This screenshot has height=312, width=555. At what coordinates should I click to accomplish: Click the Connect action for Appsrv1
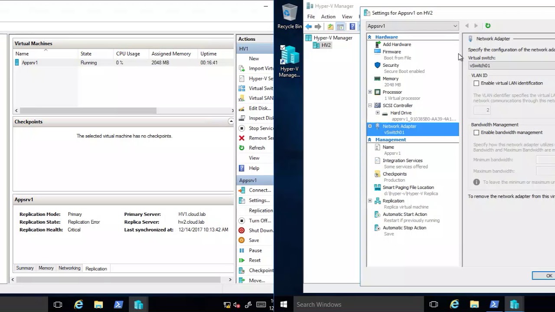(256, 190)
